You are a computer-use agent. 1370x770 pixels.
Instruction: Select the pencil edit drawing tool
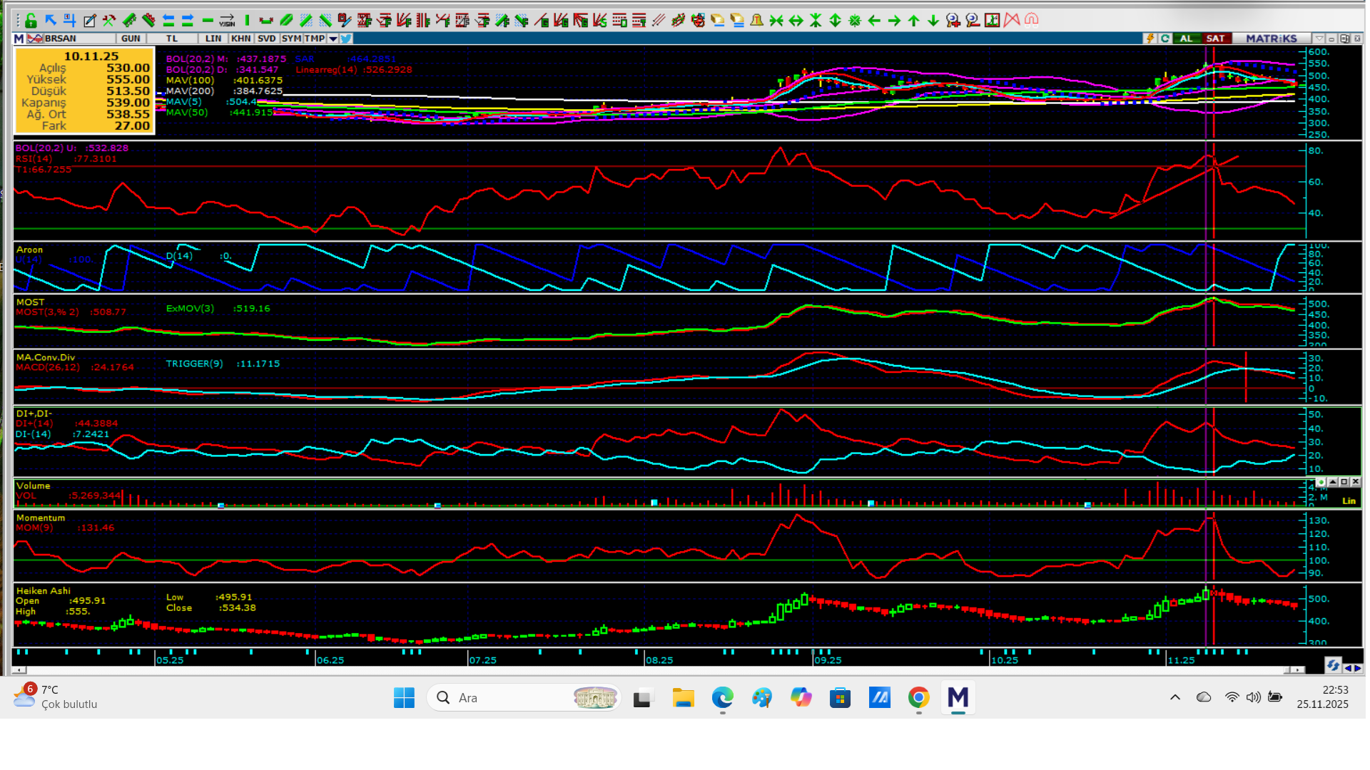(89, 20)
